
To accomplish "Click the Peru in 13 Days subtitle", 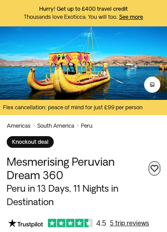I will [63, 195].
